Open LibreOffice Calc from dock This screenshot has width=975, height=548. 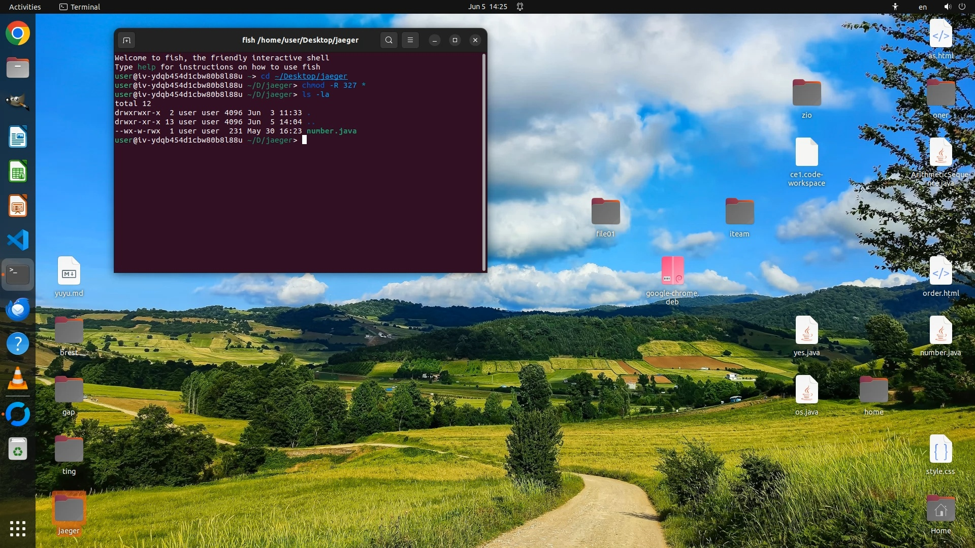18,172
